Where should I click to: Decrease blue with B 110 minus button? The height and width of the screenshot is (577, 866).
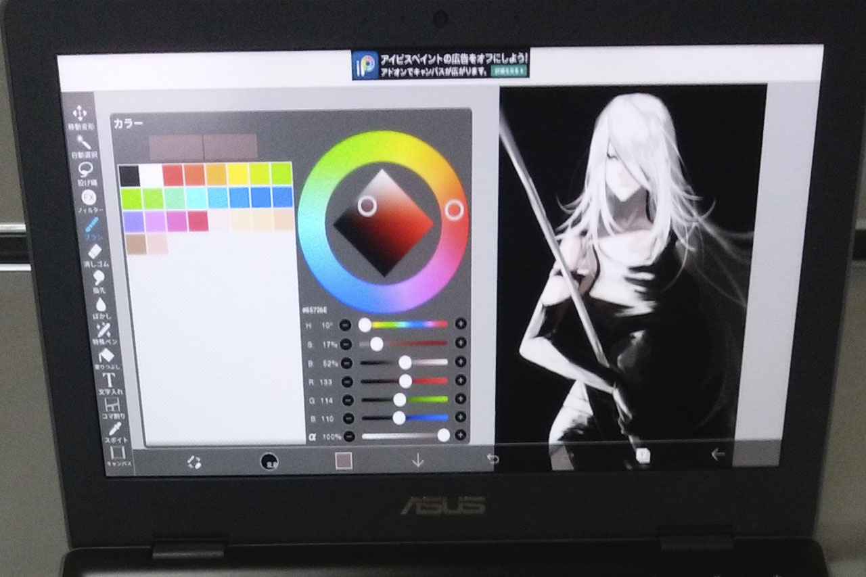point(348,418)
